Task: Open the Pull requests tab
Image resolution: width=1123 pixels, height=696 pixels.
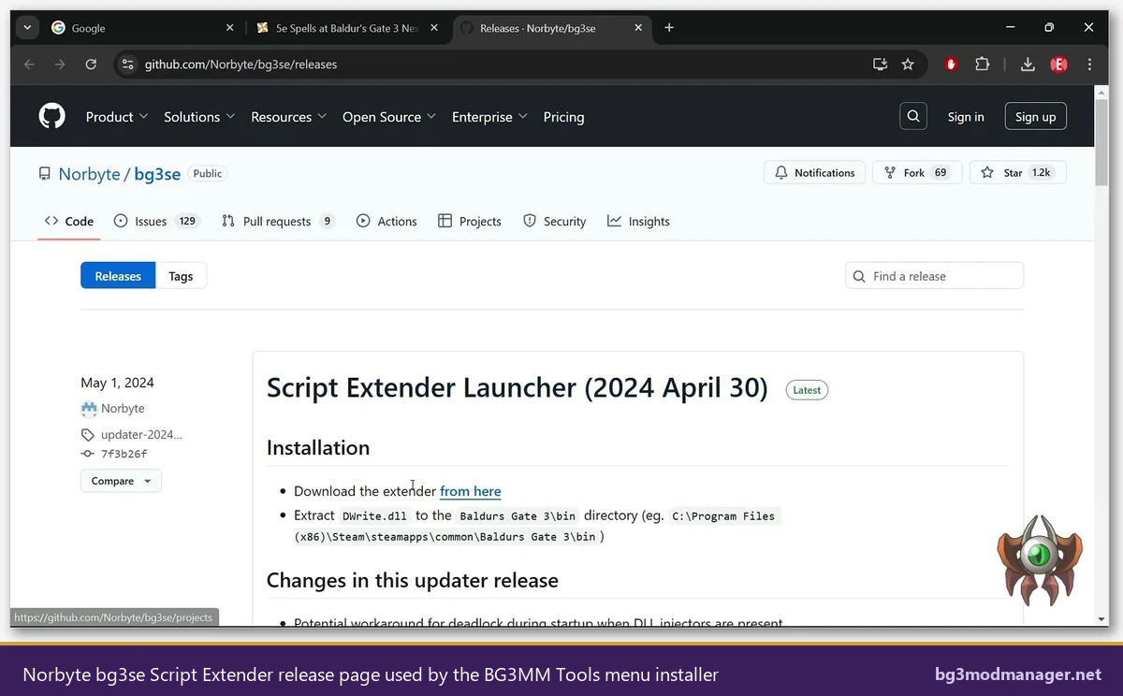Action: point(278,222)
